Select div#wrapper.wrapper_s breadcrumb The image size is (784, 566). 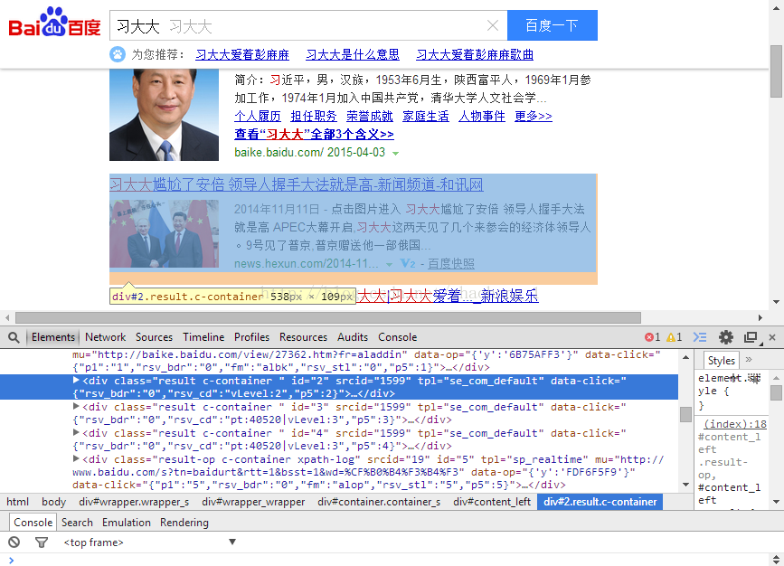coord(134,502)
